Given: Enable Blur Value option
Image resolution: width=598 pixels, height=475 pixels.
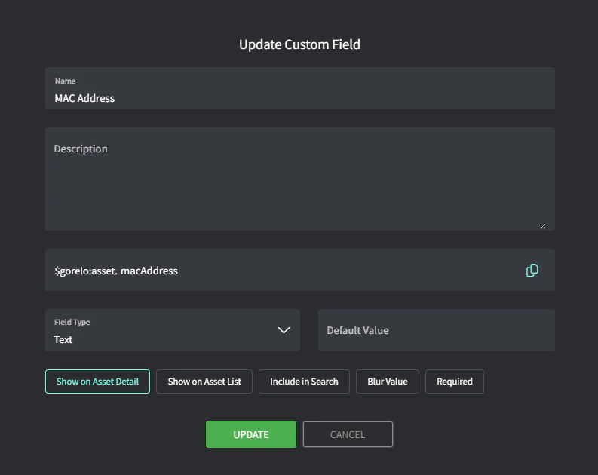Looking at the screenshot, I should 388,382.
